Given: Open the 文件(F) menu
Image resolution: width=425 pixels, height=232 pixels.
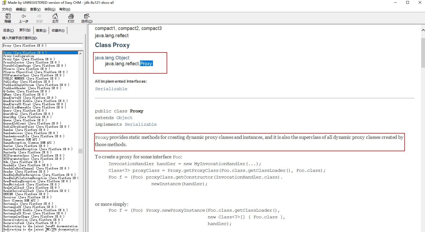Looking at the screenshot, I should 7,9.
